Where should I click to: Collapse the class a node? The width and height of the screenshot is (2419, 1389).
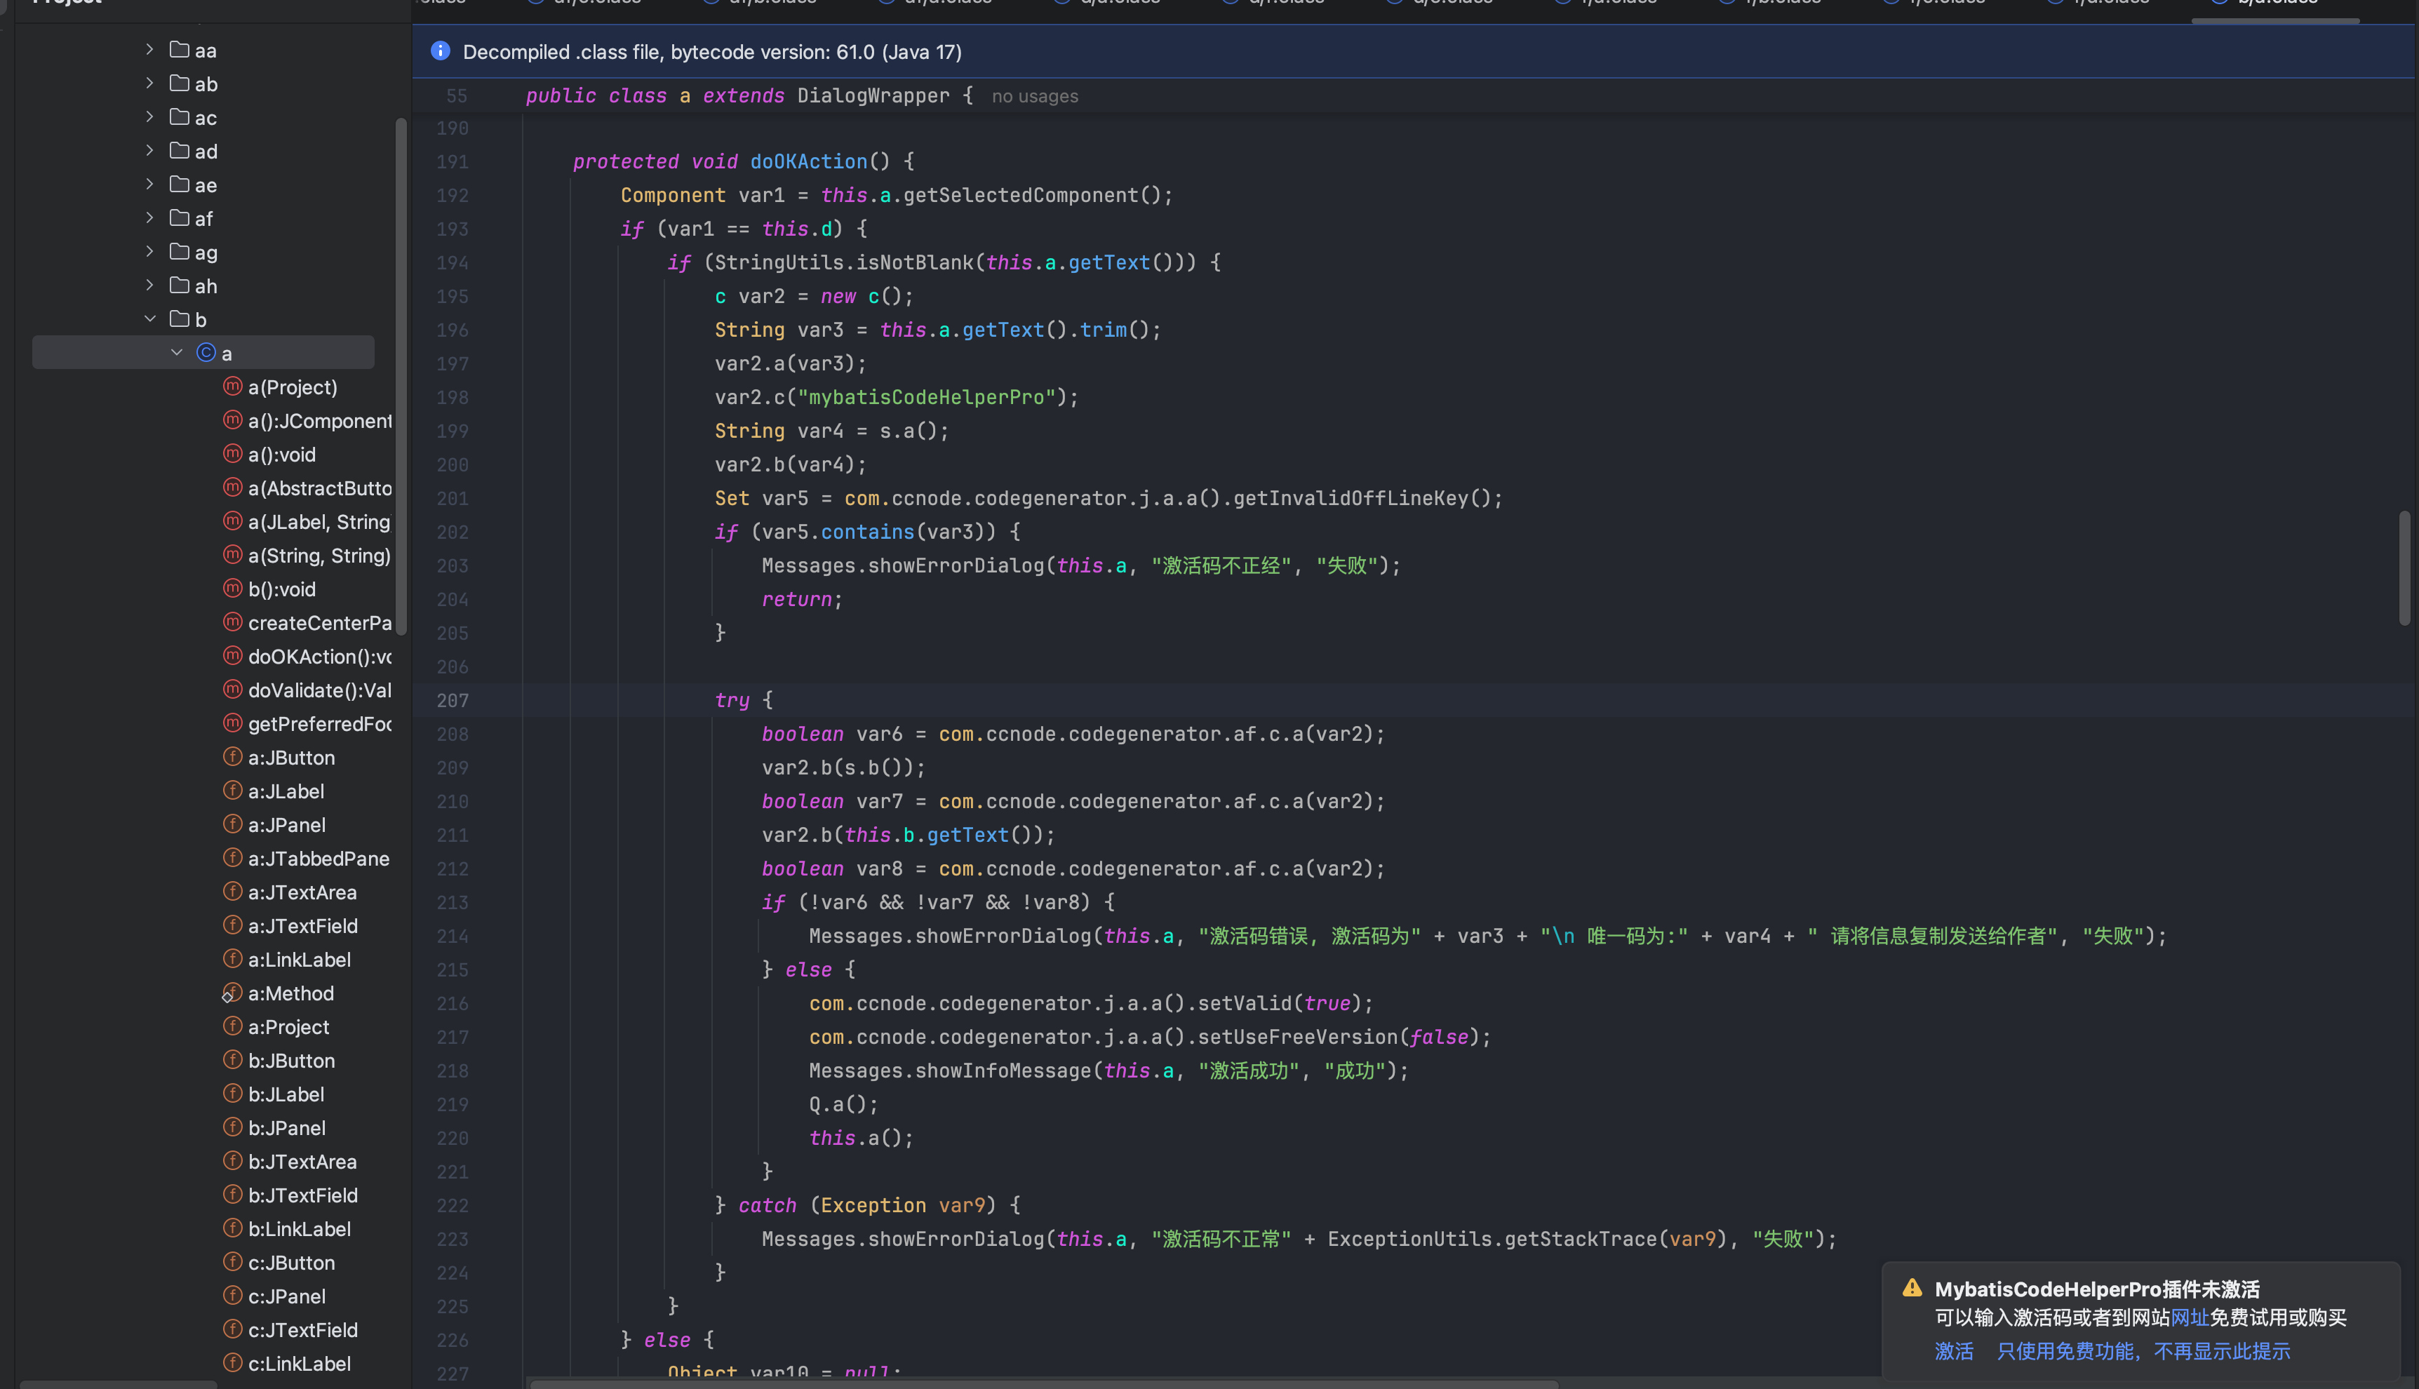[177, 352]
